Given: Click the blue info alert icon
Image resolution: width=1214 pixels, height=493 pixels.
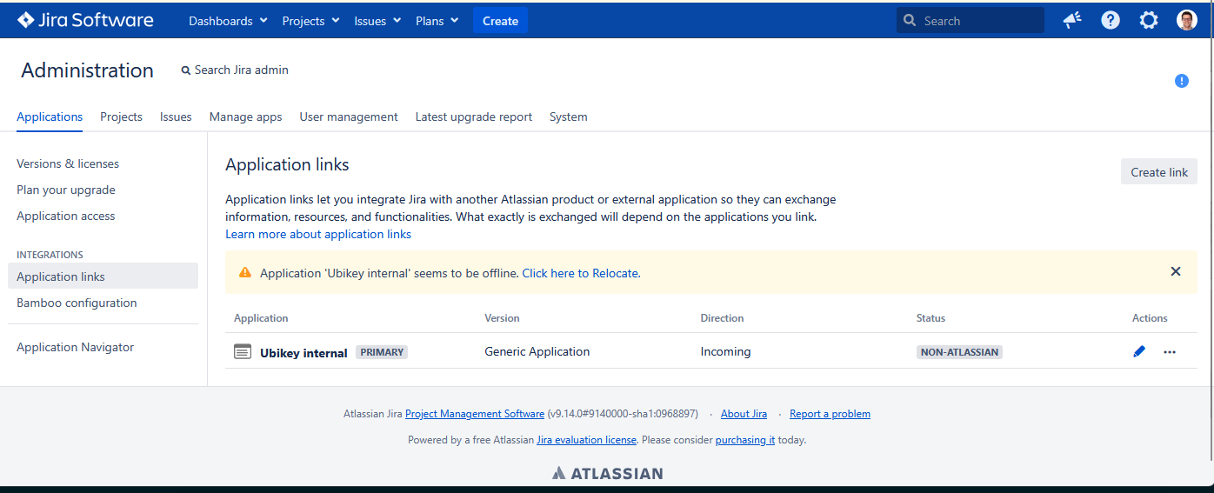Looking at the screenshot, I should pos(1181,81).
